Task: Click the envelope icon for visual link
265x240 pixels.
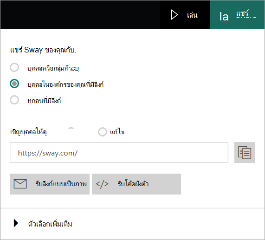Action: pos(20,184)
